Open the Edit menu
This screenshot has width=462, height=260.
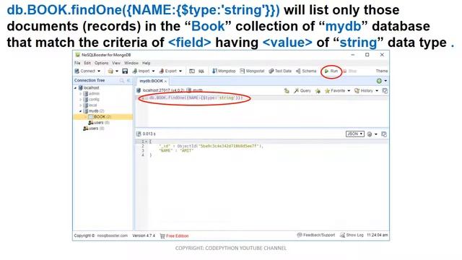pyautogui.click(x=87, y=63)
